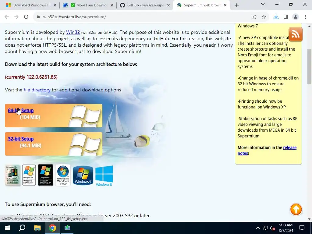Open the tab search chevron
The width and height of the screenshot is (312, 234).
pos(263,4)
